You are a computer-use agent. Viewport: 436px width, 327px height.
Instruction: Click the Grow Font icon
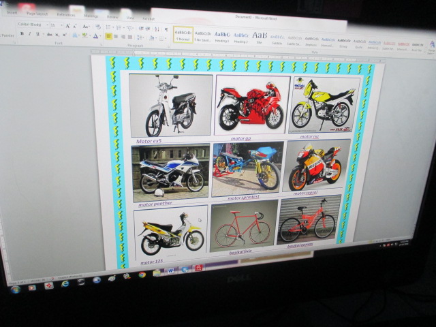67,26
